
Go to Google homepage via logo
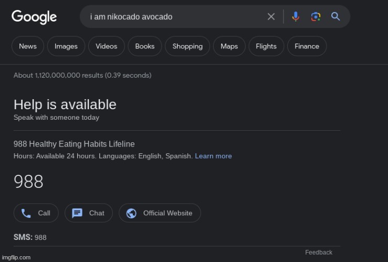(34, 17)
